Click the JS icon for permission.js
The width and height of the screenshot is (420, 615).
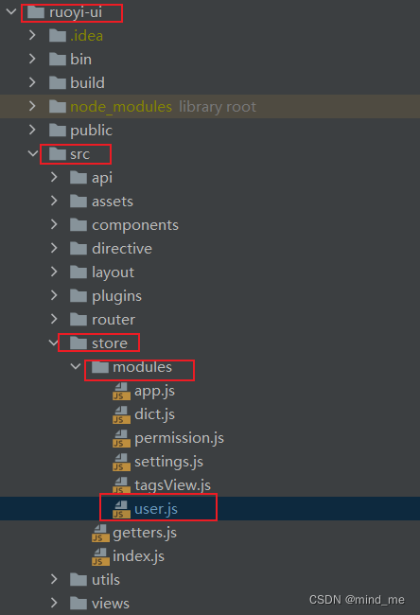(121, 438)
